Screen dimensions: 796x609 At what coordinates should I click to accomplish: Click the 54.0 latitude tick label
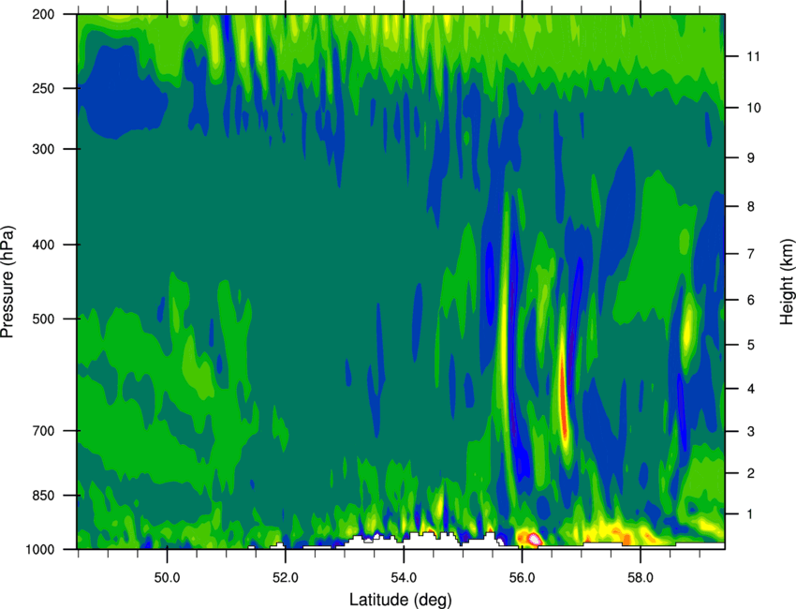(404, 577)
